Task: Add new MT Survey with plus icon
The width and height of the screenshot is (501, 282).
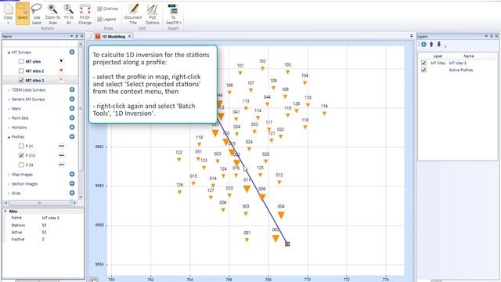Action: (72, 52)
